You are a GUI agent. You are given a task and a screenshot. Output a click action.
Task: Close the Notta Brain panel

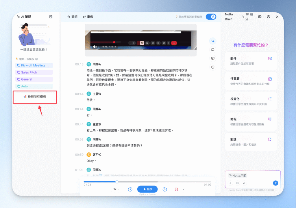(x=277, y=17)
